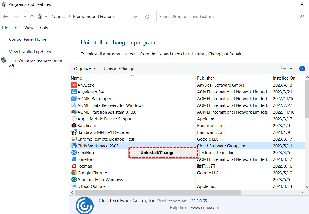Open the View installed updates link
309x214 pixels.
point(30,52)
